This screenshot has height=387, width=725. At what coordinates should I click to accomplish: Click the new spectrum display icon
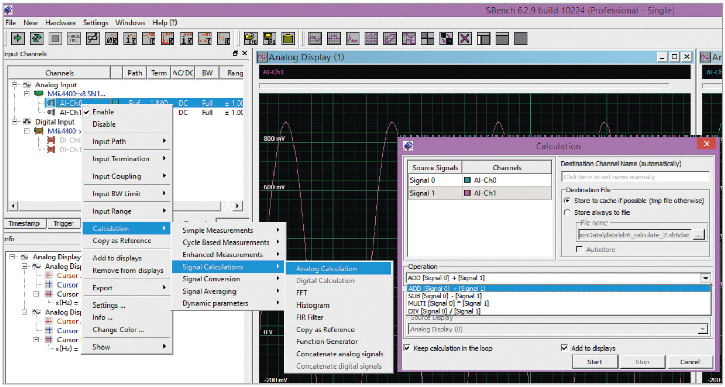pyautogui.click(x=352, y=38)
